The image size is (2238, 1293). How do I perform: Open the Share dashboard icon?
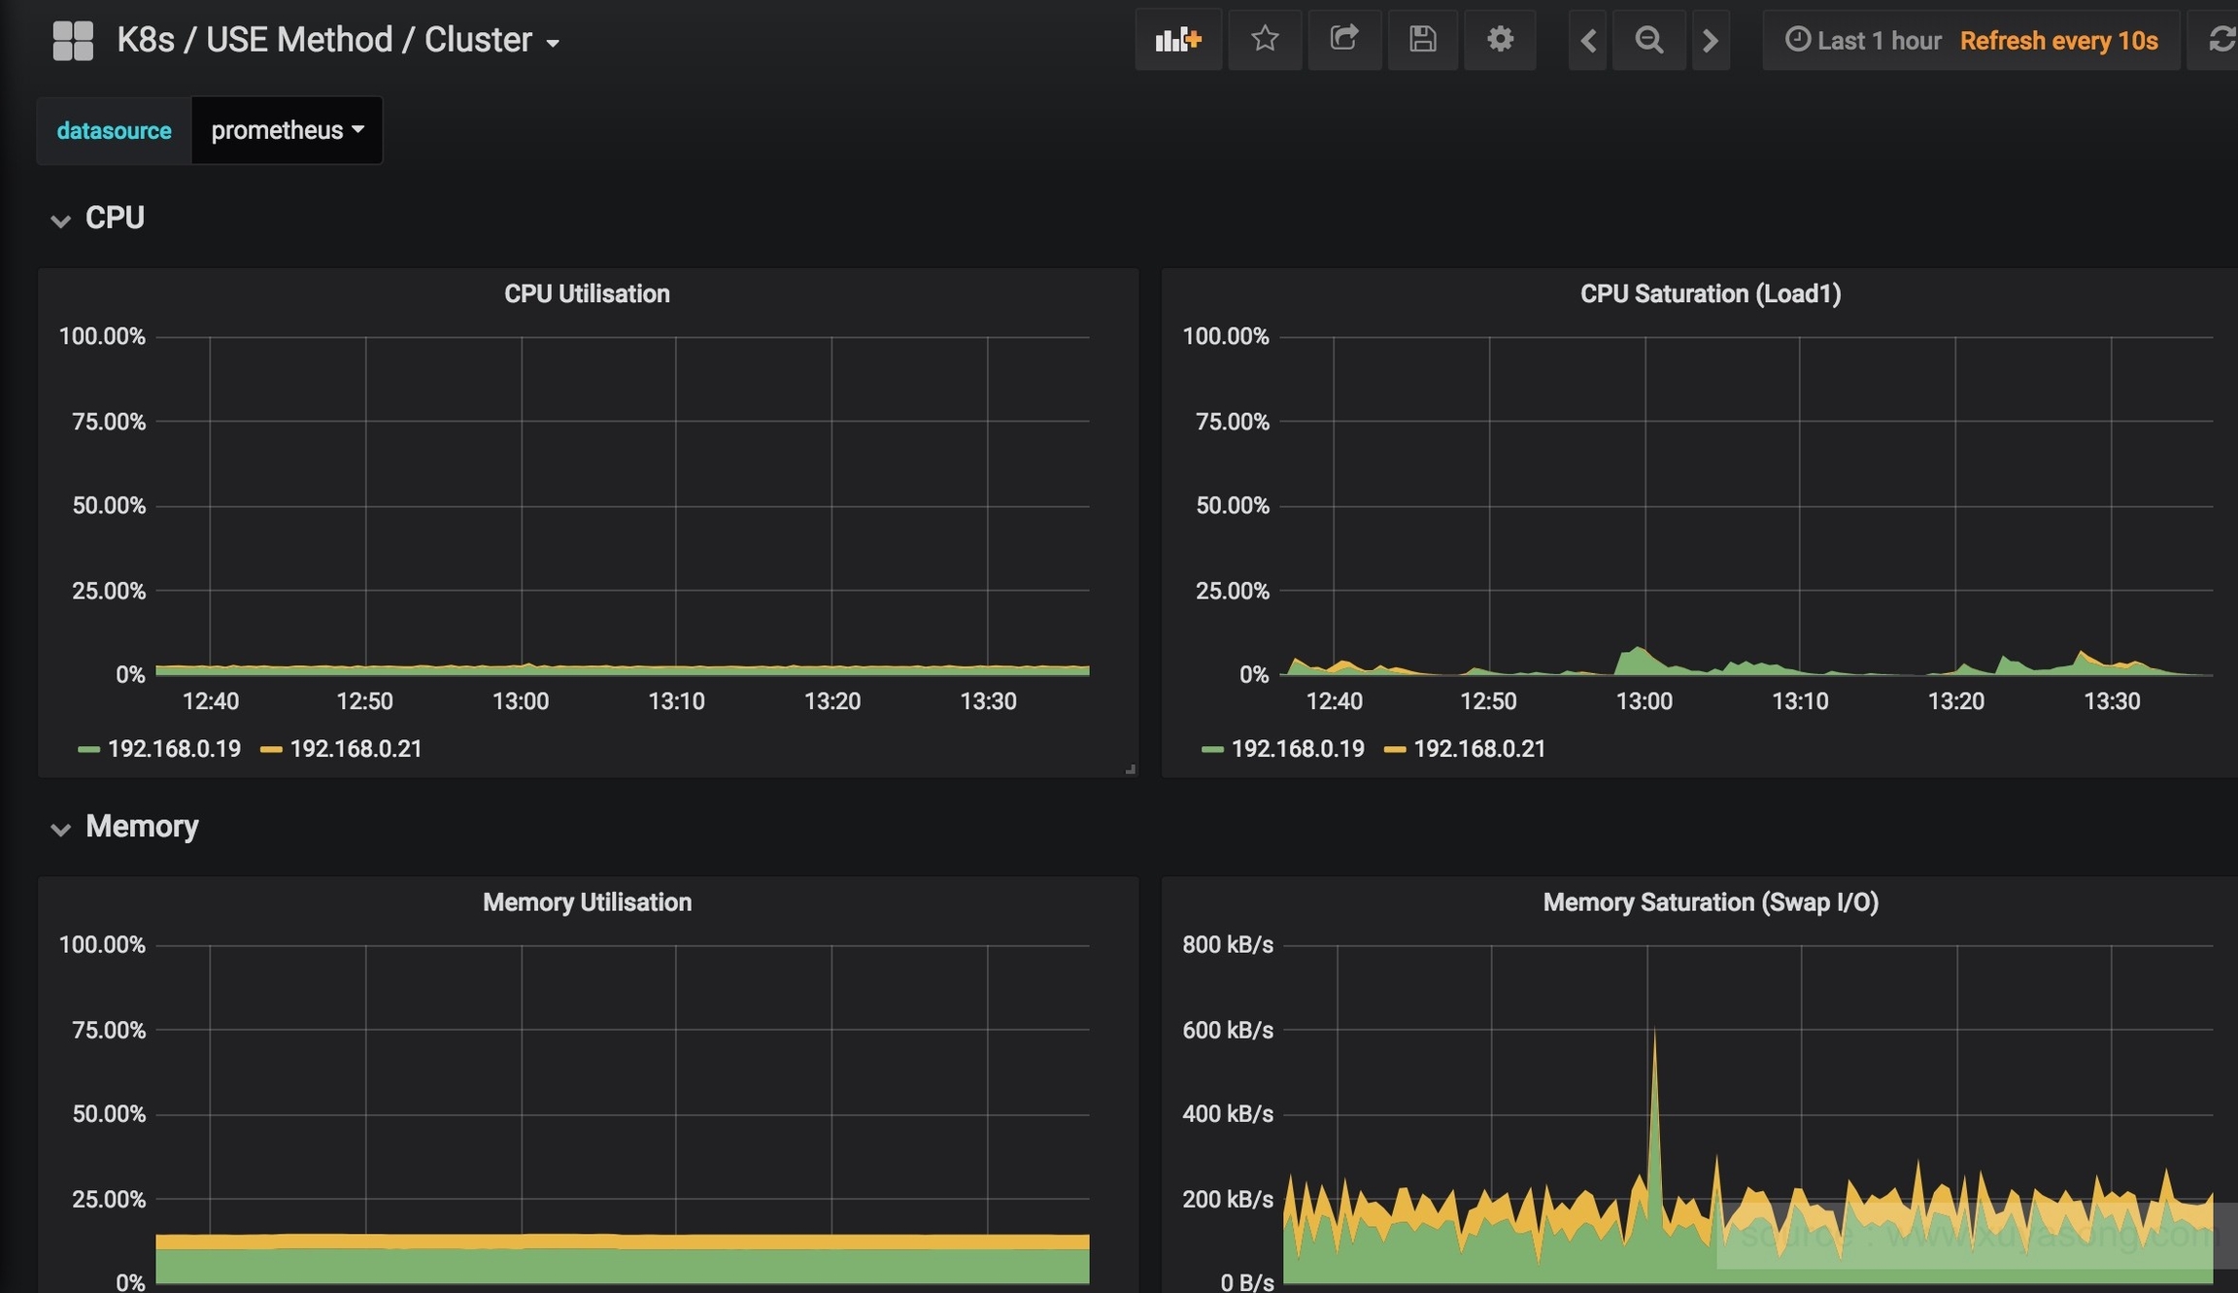(x=1343, y=40)
